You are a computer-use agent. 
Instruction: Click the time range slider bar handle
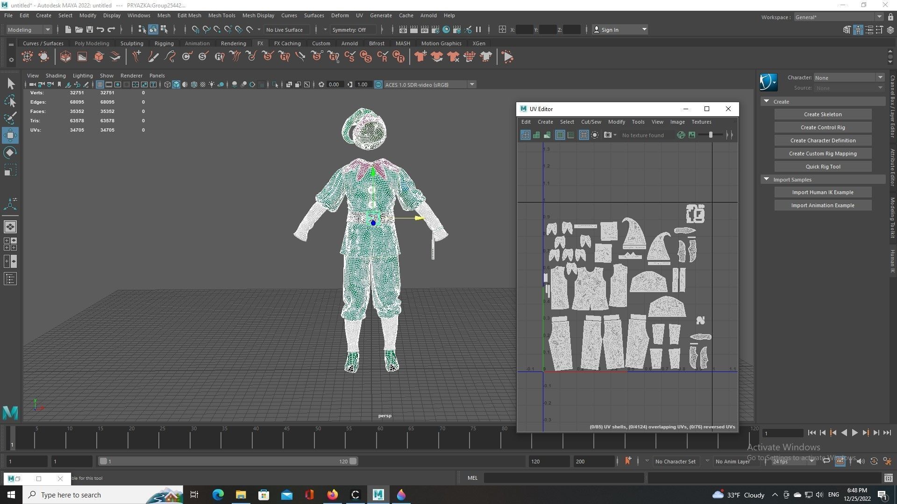228,461
